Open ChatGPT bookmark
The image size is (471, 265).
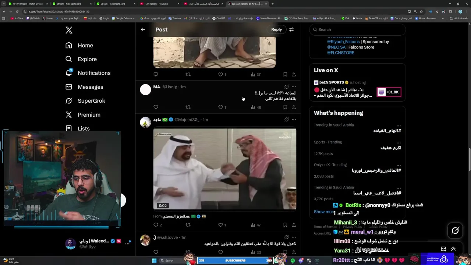click(x=219, y=18)
